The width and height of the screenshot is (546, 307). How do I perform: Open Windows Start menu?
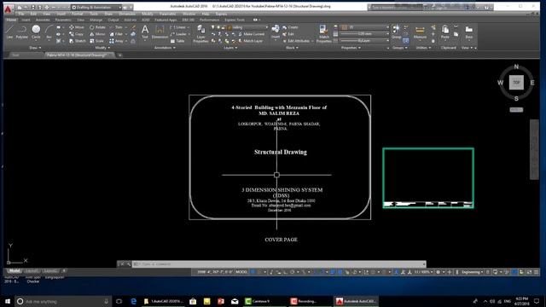(8, 301)
